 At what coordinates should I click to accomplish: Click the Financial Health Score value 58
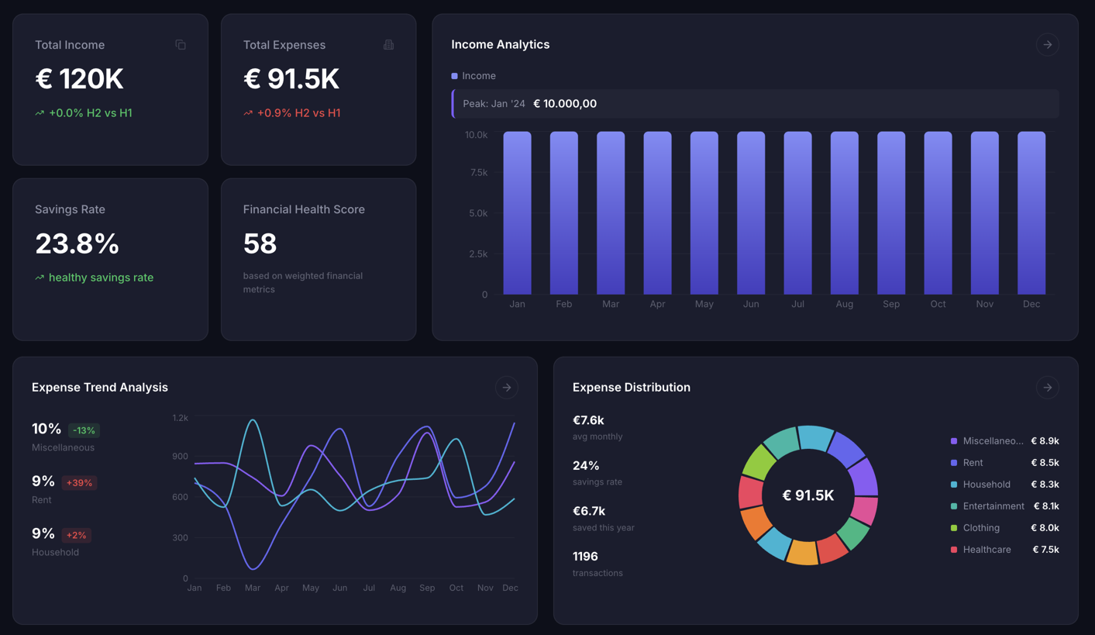[x=260, y=243]
